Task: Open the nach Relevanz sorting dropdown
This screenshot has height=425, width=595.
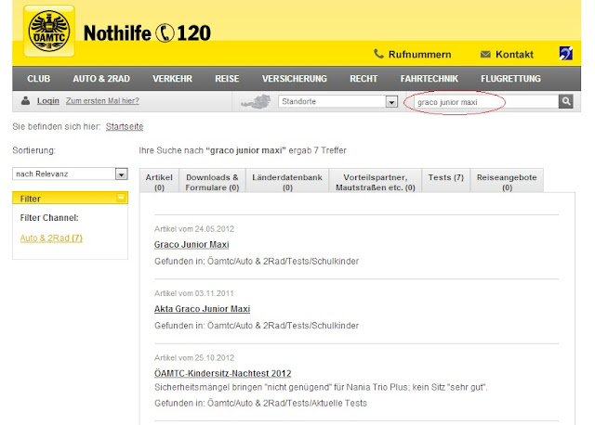Action: (x=71, y=174)
